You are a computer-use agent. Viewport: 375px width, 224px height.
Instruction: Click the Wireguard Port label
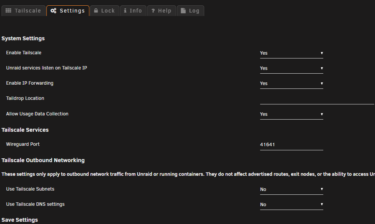click(23, 144)
